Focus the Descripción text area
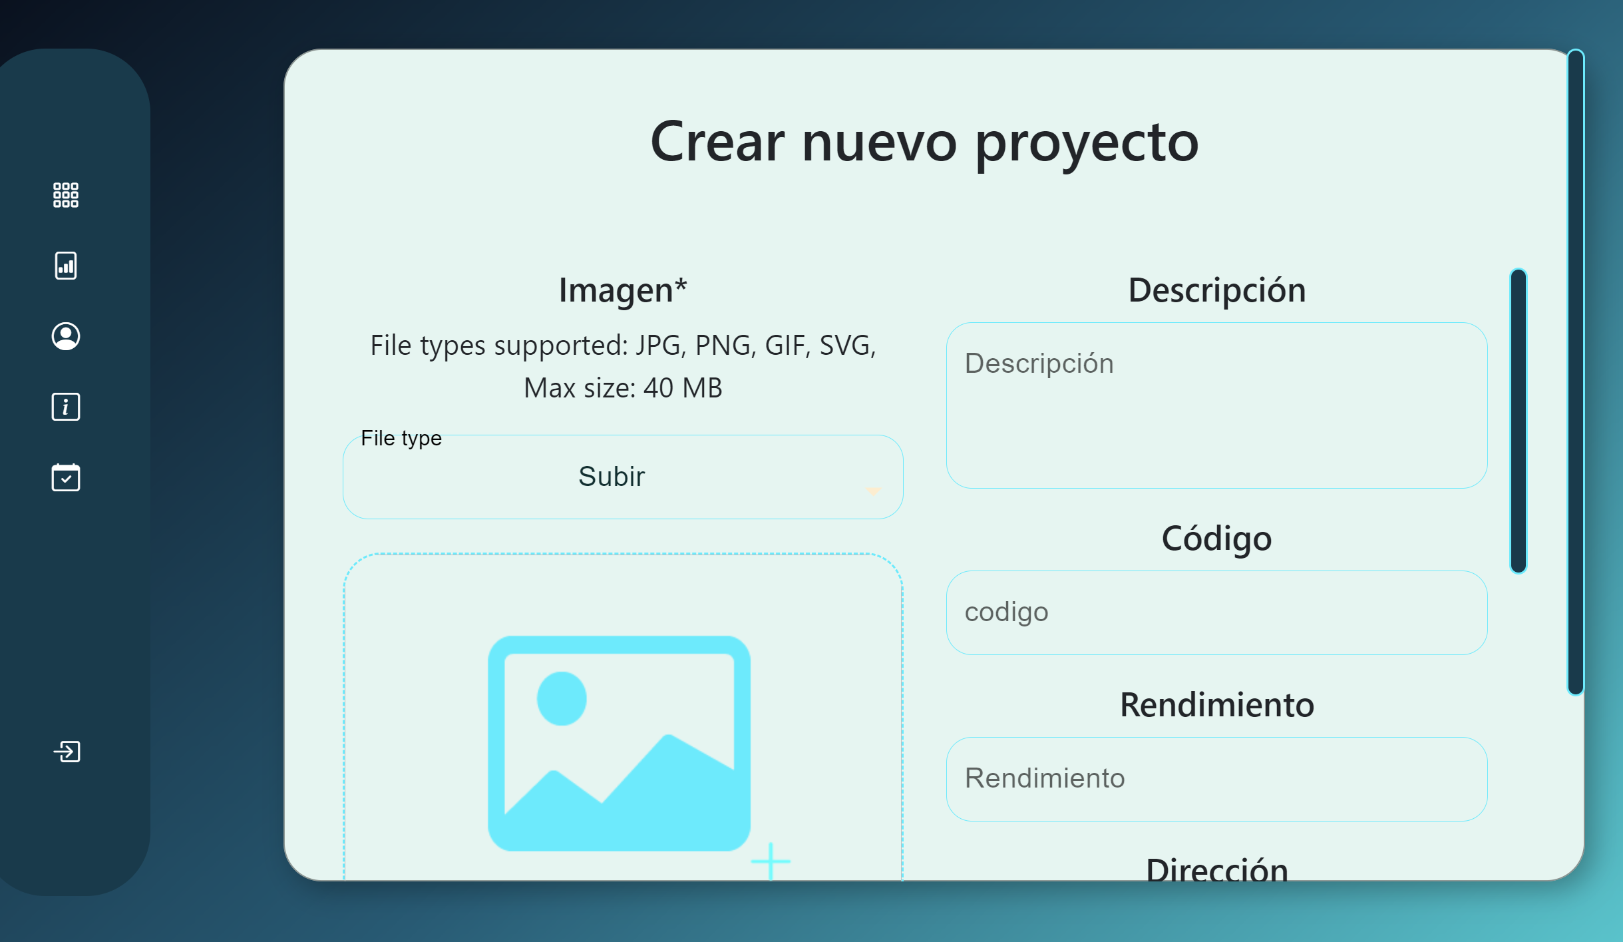This screenshot has height=942, width=1623. click(1216, 405)
